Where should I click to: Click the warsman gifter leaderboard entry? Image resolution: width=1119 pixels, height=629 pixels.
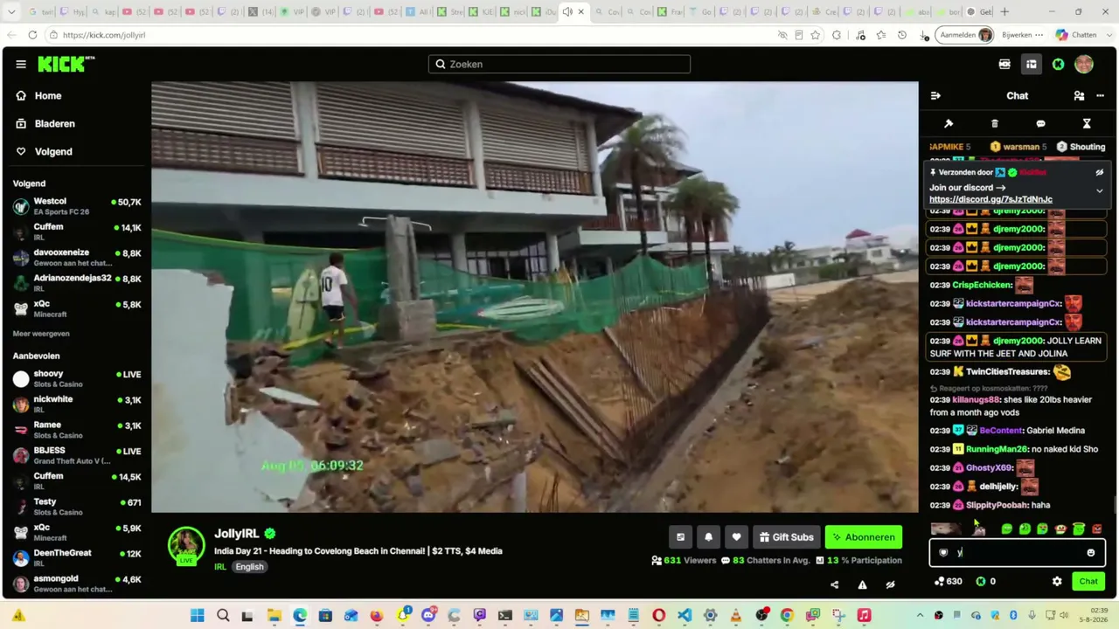pos(1017,147)
